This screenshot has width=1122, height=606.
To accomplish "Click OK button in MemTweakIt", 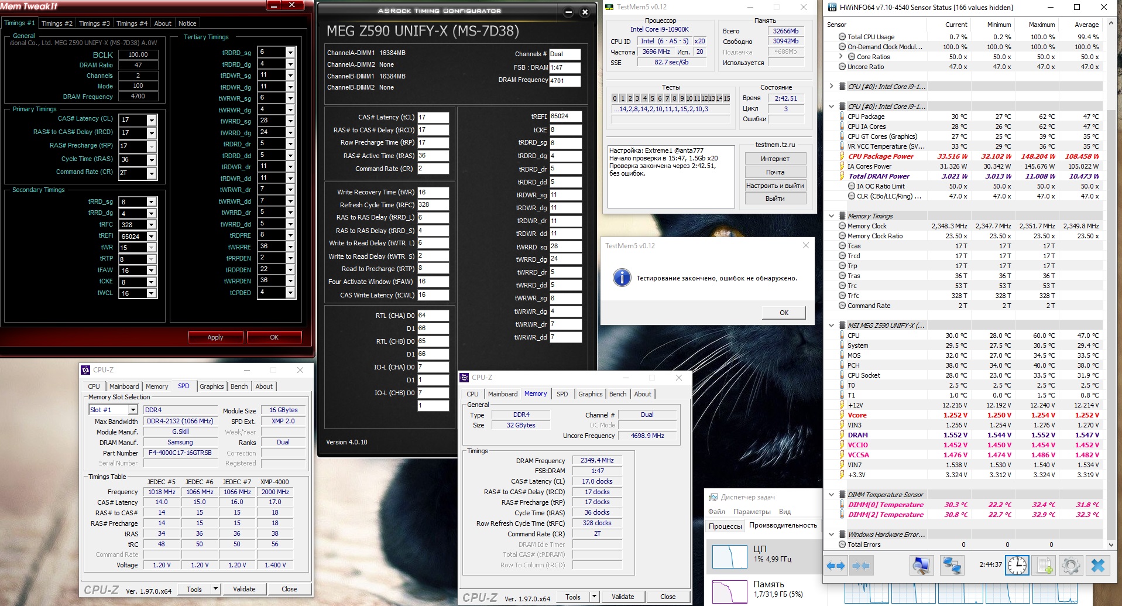I will point(274,337).
